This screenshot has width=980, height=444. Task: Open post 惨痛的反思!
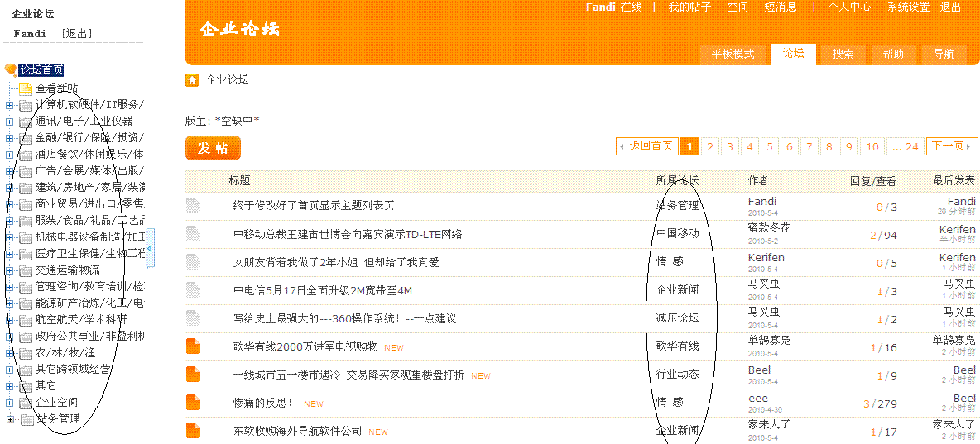pyautogui.click(x=262, y=403)
